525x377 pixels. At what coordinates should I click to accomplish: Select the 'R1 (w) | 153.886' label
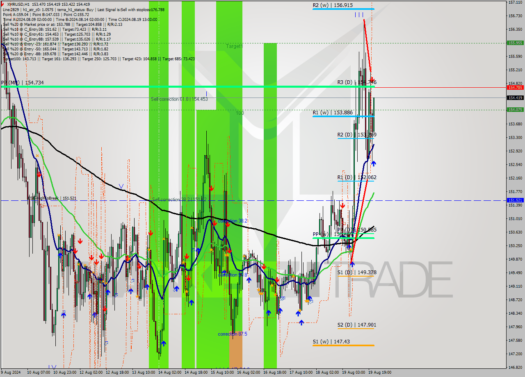(333, 112)
